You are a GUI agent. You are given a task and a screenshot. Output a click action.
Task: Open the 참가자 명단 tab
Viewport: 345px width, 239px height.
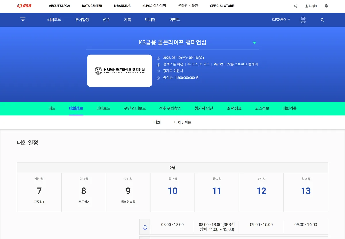click(204, 108)
